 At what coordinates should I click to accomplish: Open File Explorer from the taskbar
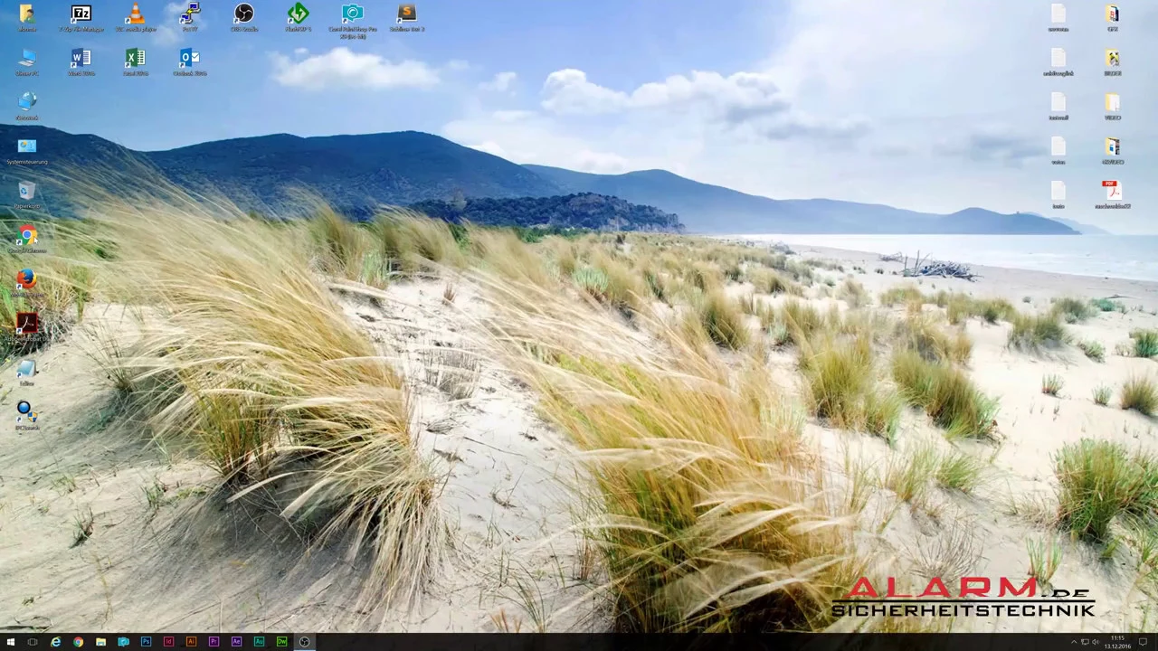tap(100, 642)
